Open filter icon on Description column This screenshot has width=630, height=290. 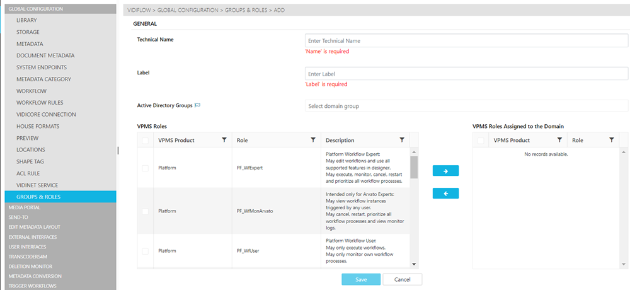point(402,140)
